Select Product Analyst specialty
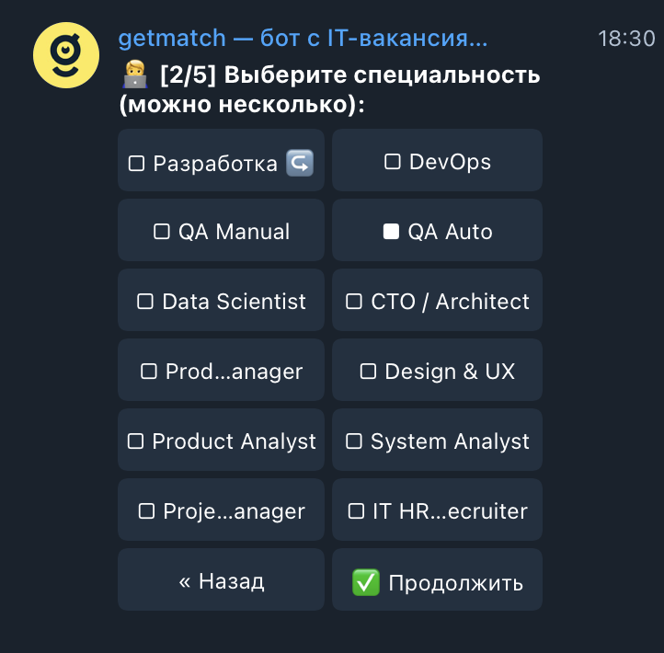The image size is (664, 653). click(x=221, y=441)
